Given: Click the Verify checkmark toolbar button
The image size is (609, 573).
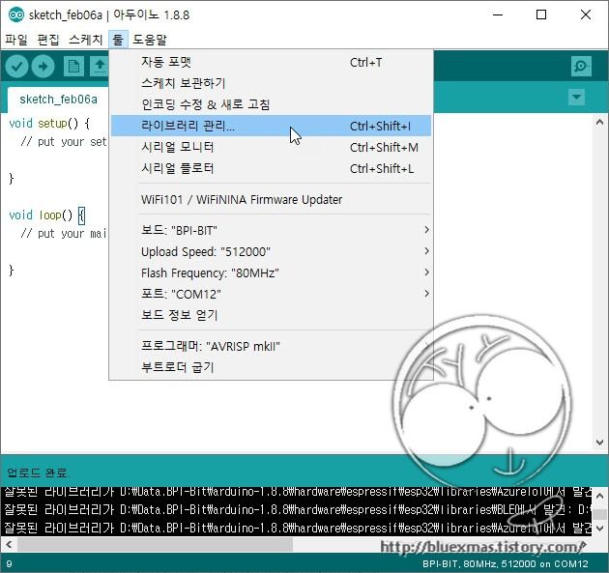Looking at the screenshot, I should [16, 67].
